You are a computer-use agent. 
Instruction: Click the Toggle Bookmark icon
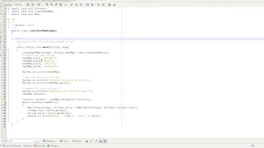click(x=81, y=5)
